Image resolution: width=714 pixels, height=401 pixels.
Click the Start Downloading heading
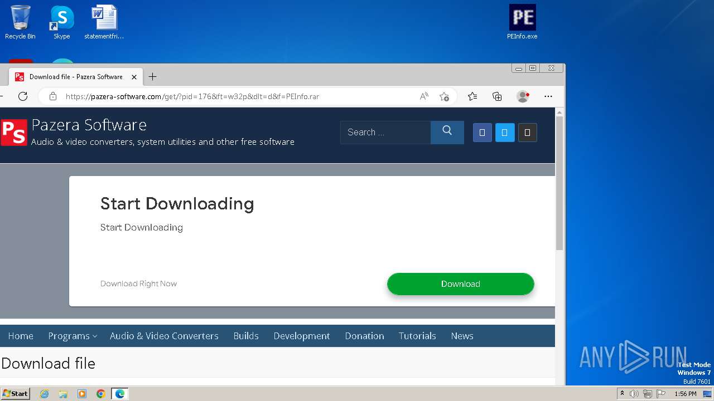pos(177,204)
